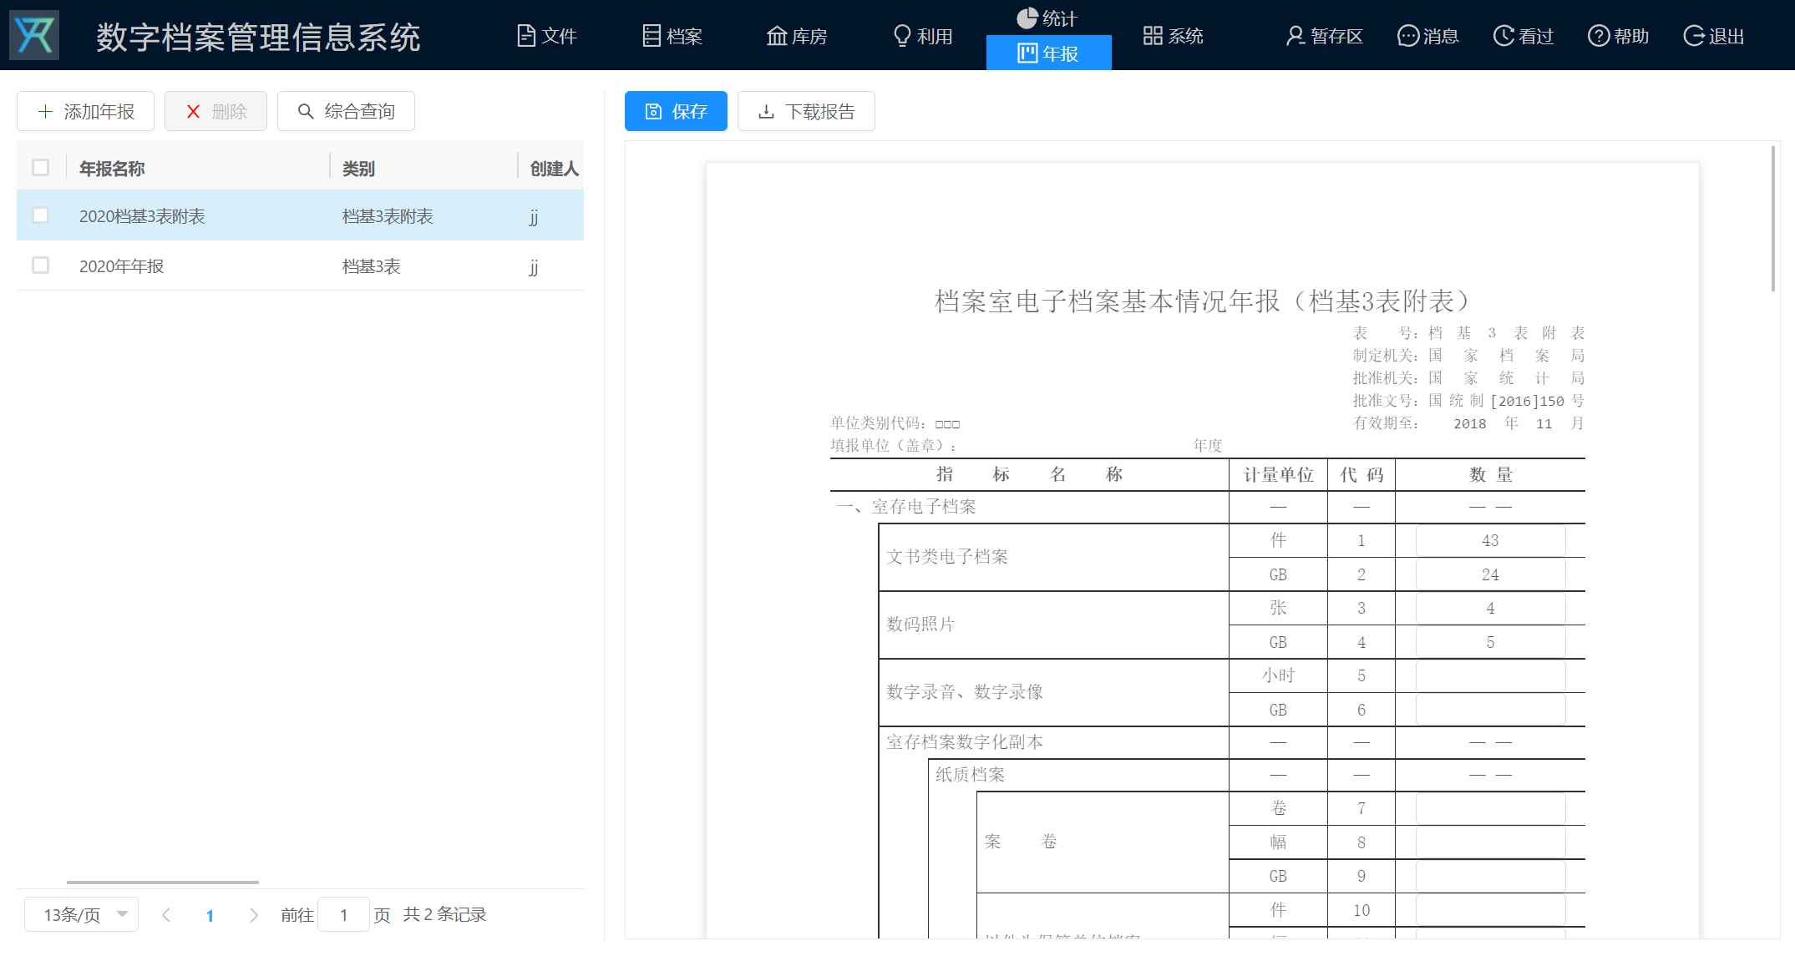Click the table horizontal scrollbar

click(163, 882)
